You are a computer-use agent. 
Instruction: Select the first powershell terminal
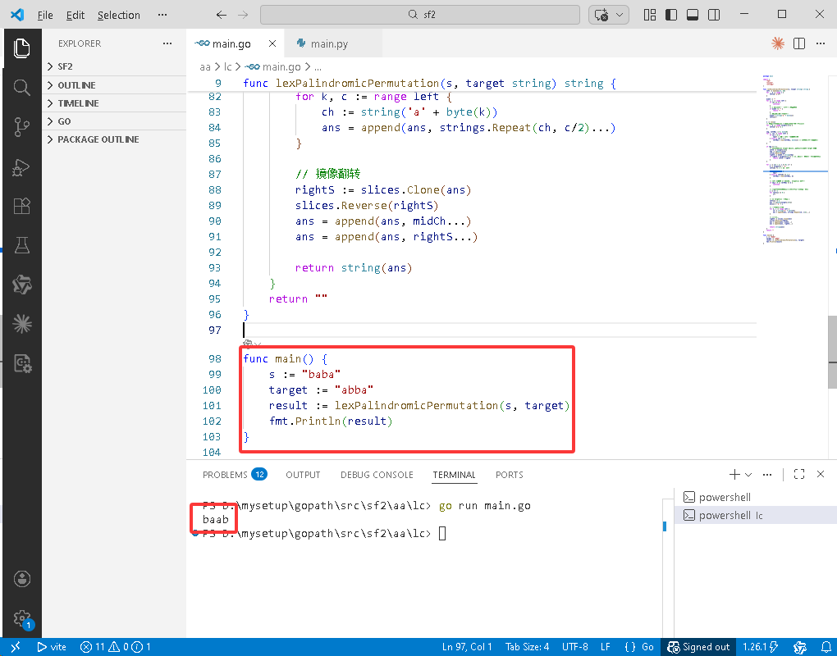[x=755, y=497]
